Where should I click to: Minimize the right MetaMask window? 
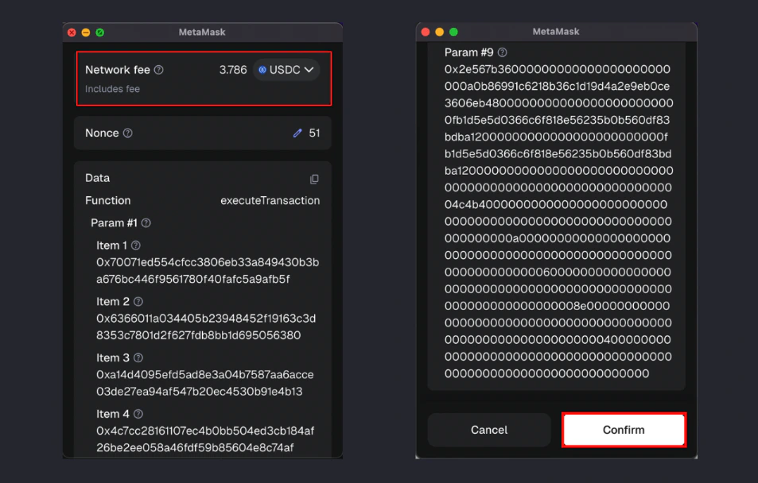point(439,32)
